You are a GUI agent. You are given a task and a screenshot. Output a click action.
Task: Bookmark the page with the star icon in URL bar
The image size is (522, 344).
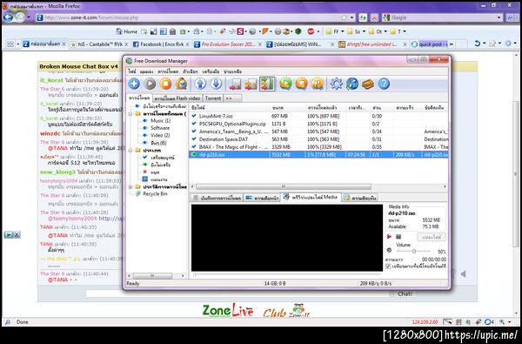pos(344,17)
